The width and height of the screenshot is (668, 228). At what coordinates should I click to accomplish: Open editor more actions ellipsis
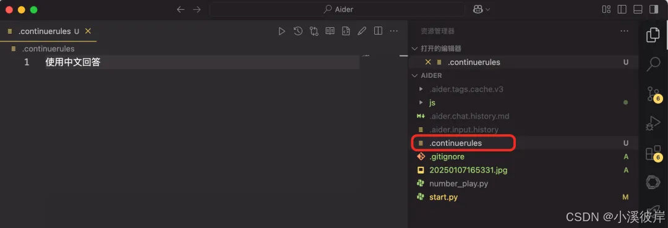pyautogui.click(x=393, y=31)
